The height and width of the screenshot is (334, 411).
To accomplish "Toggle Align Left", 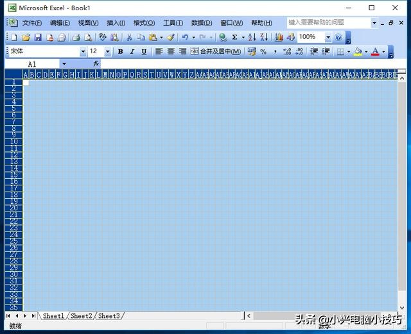I will (159, 51).
